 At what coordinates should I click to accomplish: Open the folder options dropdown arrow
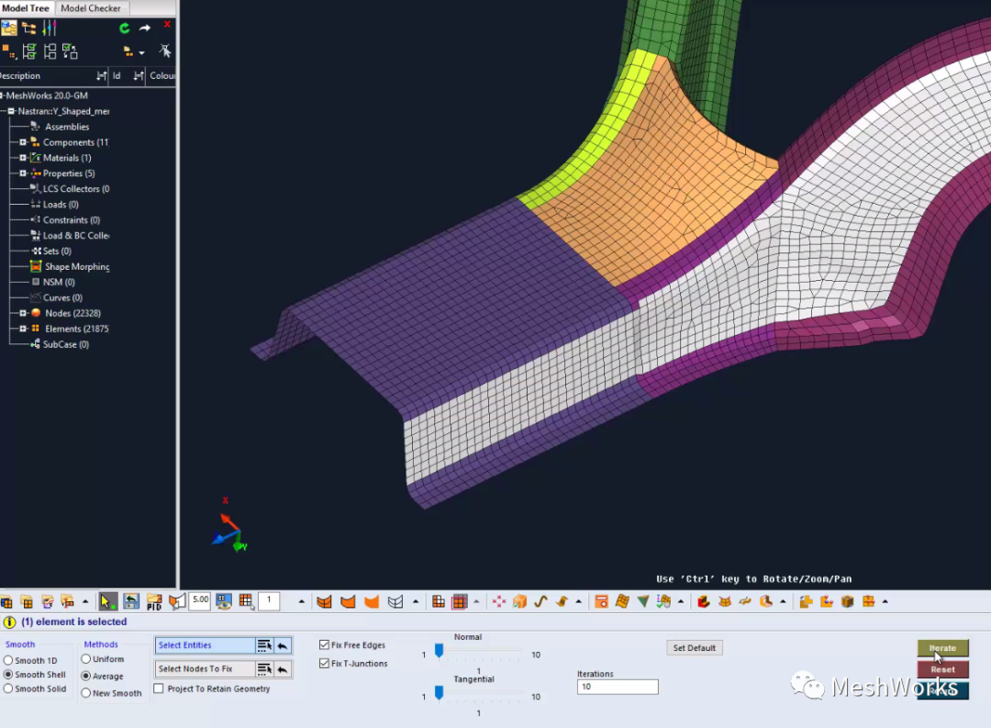(141, 52)
